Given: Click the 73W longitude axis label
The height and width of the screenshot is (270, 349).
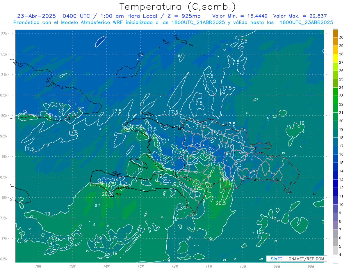Looking at the screenshot, I should pyautogui.click(x=140, y=266).
